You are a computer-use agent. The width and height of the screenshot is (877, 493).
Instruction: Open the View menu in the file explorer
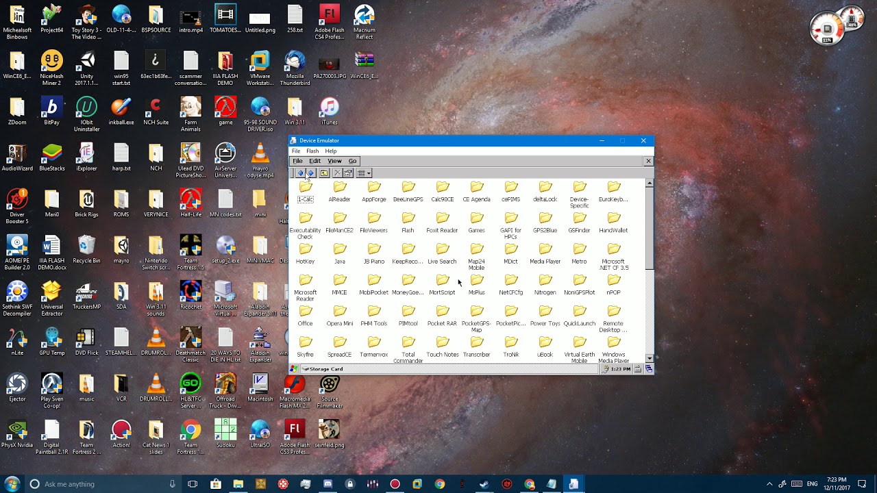click(334, 161)
